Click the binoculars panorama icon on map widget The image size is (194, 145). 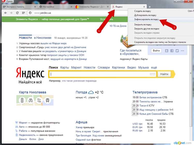click(31, 100)
